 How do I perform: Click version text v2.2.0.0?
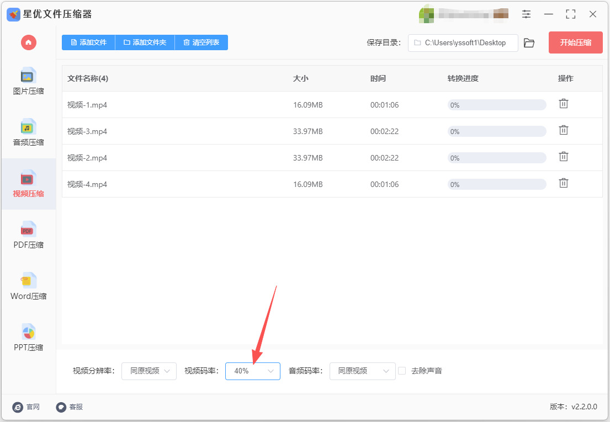[584, 407]
